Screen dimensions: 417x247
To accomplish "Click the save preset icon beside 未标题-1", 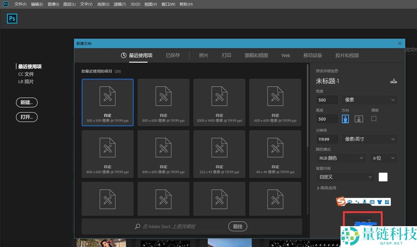I will coord(393,81).
